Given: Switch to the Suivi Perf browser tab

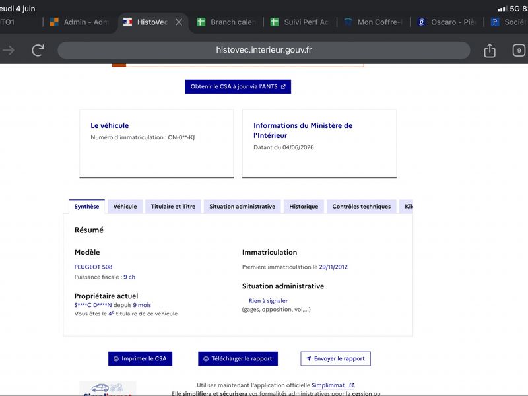Looking at the screenshot, I should pyautogui.click(x=300, y=22).
